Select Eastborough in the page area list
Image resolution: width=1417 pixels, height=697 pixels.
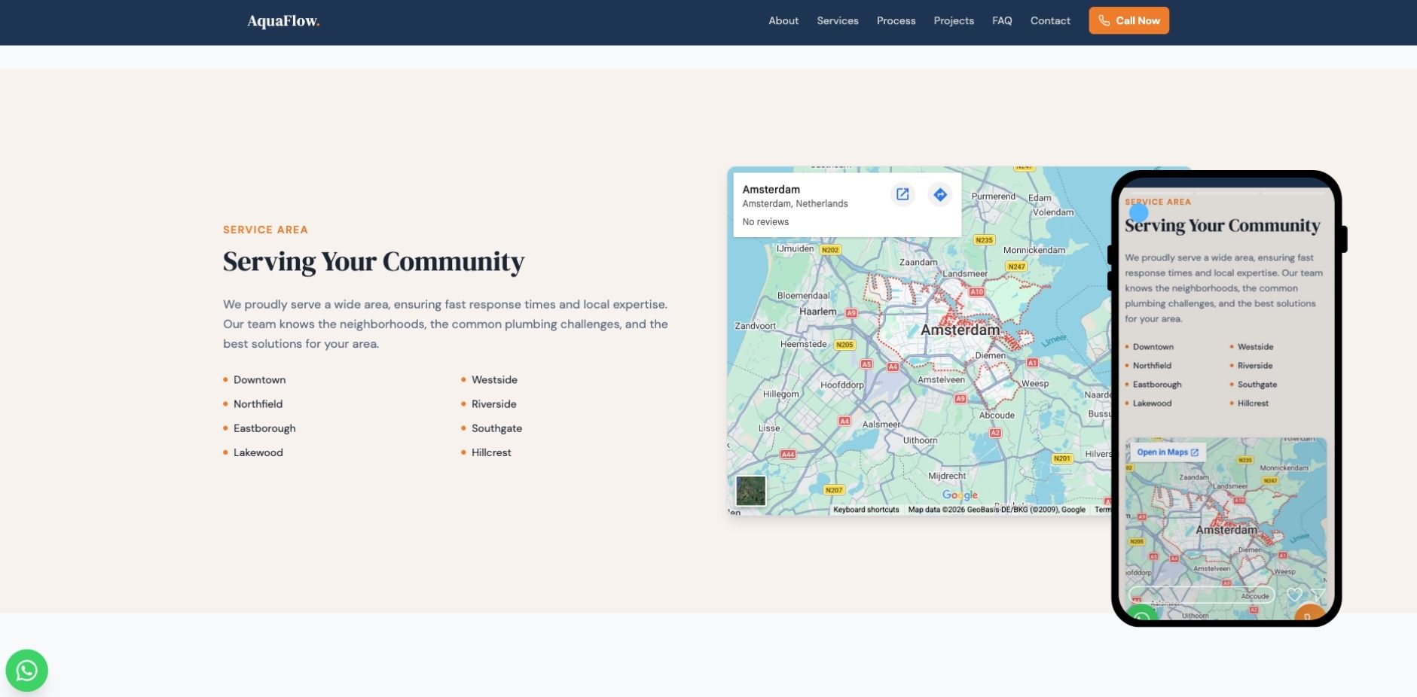264,428
